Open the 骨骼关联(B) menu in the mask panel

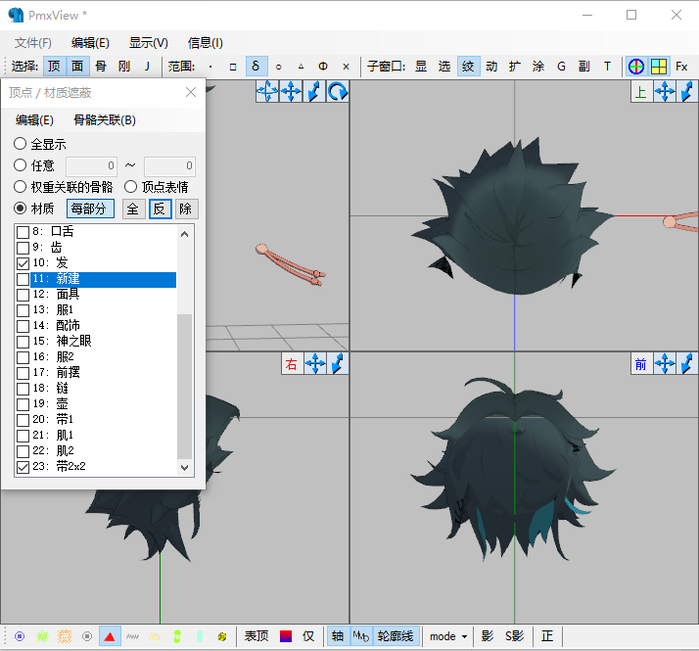105,120
